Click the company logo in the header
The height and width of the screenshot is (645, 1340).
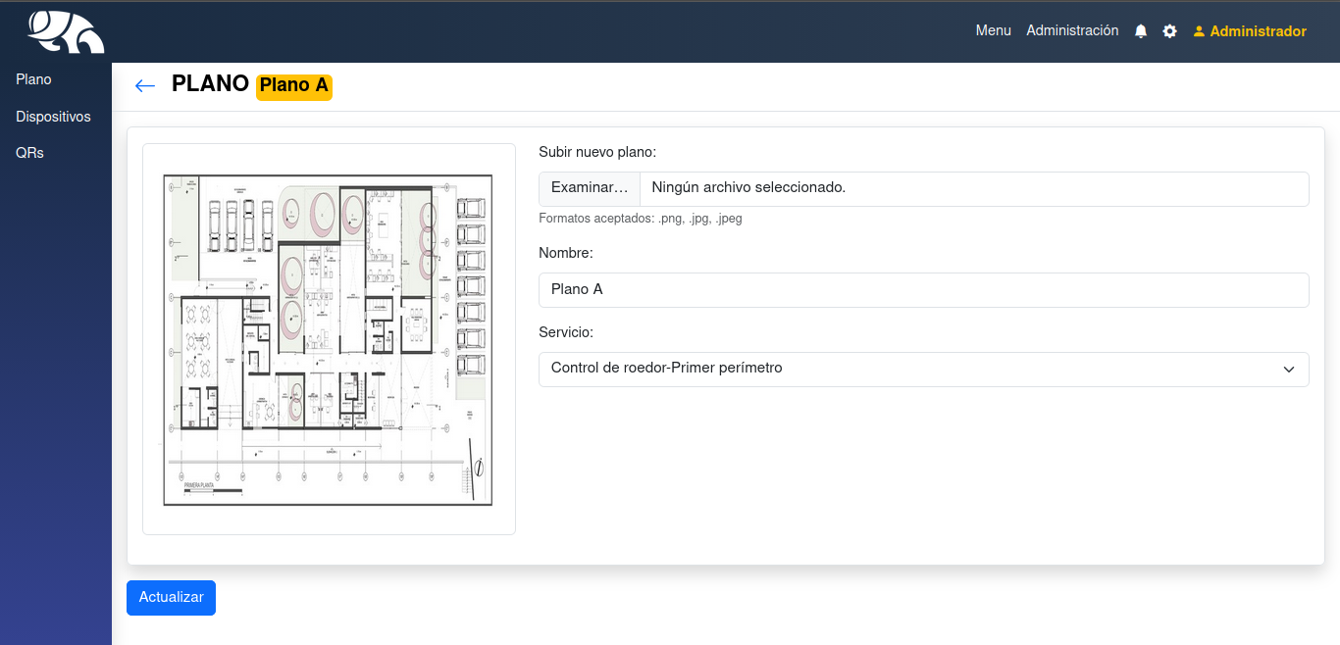click(65, 31)
